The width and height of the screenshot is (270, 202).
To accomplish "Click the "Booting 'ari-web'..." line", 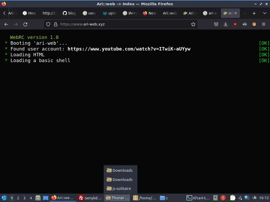I will pos(39,43).
